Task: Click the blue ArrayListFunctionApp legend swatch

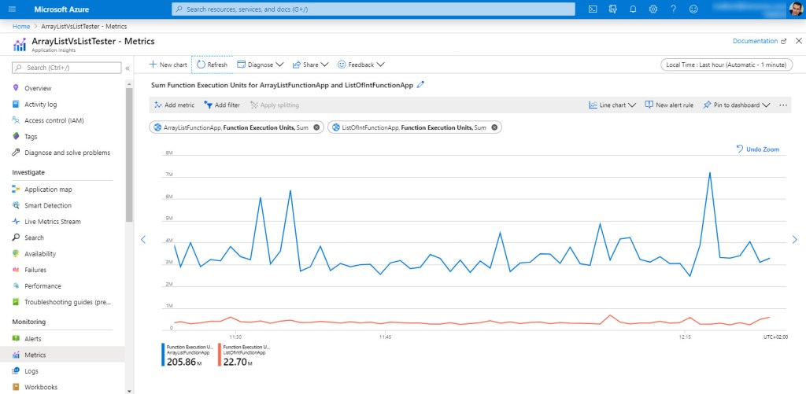Action: (x=163, y=355)
